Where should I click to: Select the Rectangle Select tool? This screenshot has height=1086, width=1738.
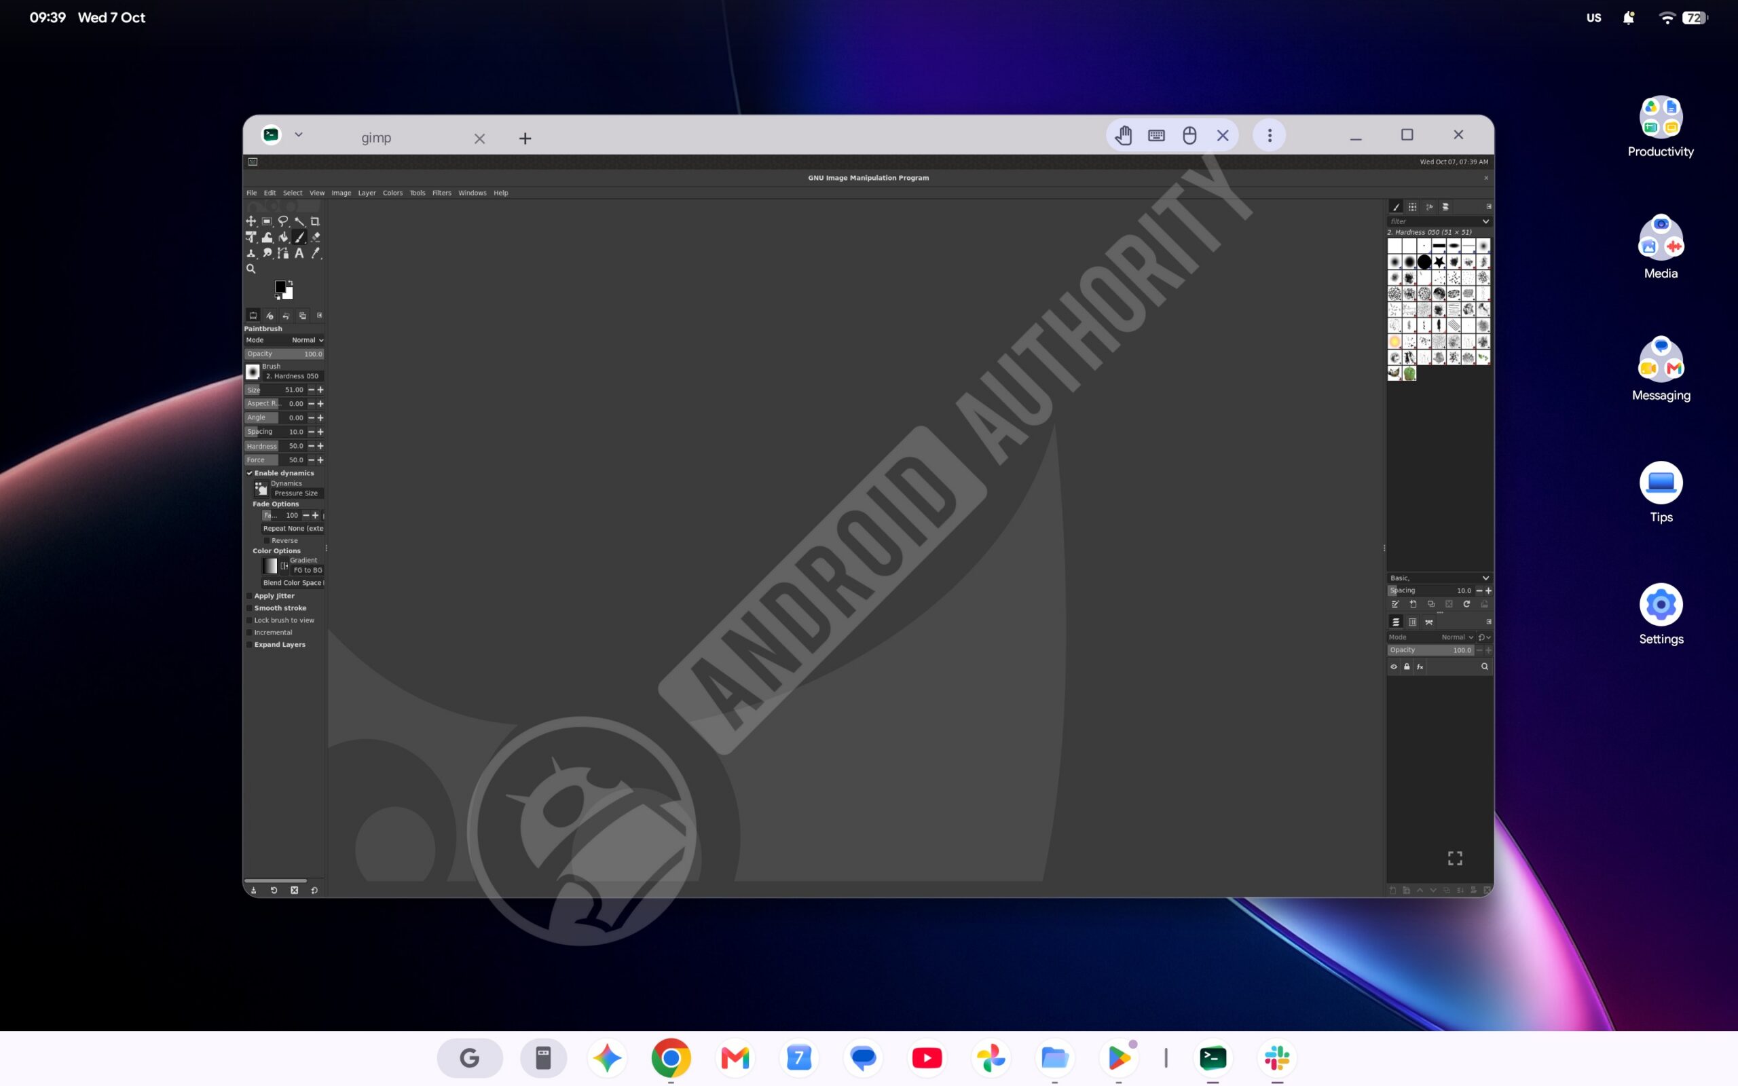pos(266,221)
